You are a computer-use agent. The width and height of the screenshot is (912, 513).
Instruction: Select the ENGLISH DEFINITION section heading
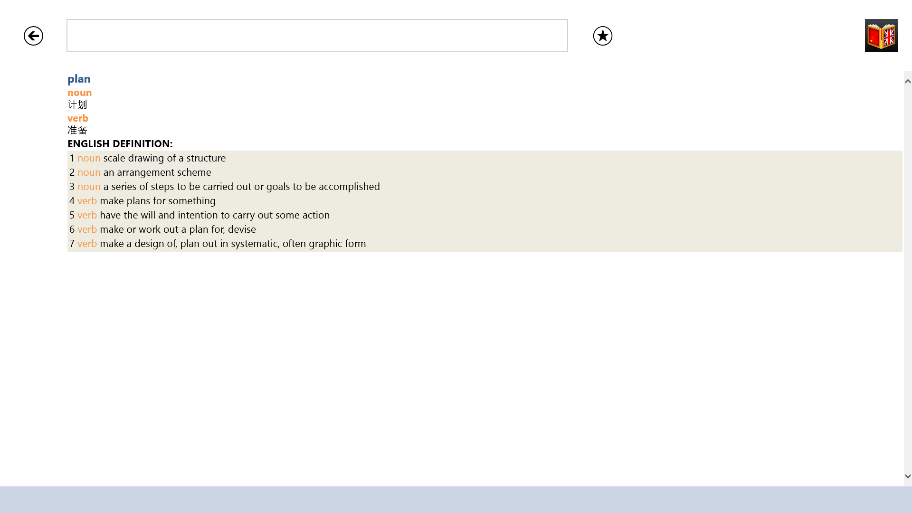pos(120,143)
